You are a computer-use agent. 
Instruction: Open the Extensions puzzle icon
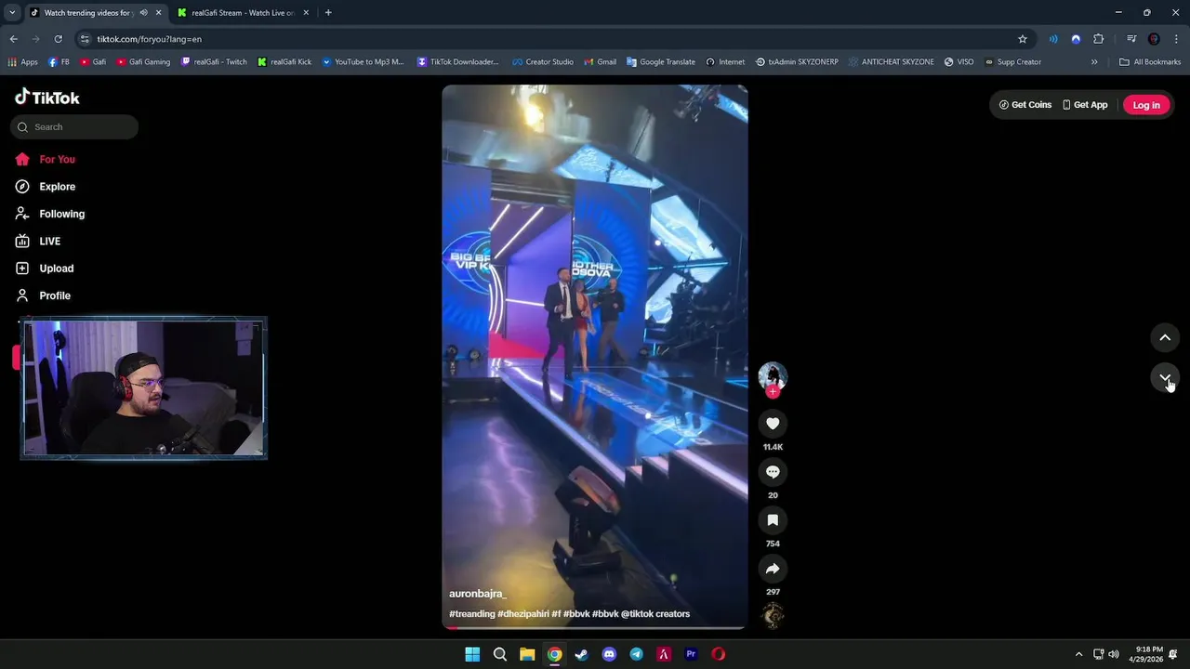[1098, 39]
